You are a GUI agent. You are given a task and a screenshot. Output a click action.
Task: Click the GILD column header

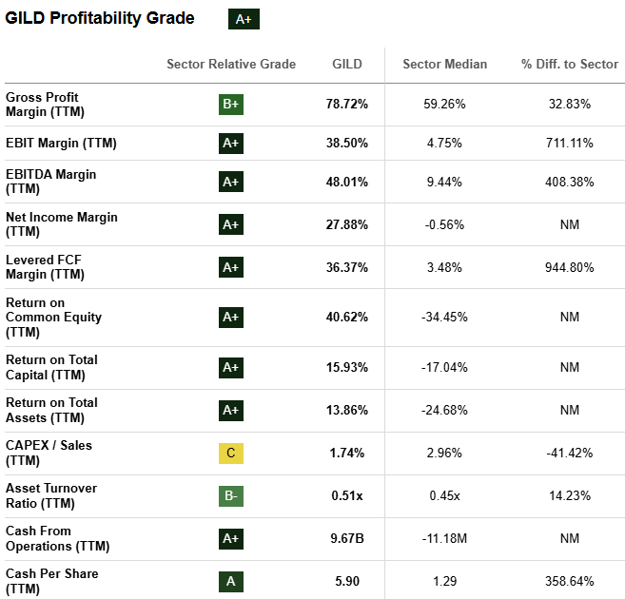tap(347, 65)
